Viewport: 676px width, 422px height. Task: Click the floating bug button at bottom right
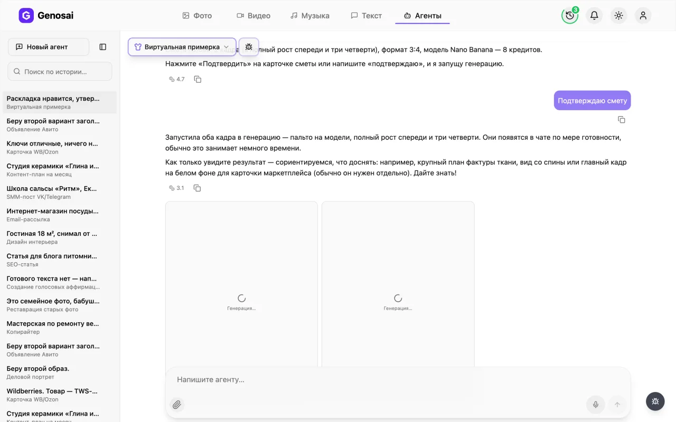[x=655, y=401]
